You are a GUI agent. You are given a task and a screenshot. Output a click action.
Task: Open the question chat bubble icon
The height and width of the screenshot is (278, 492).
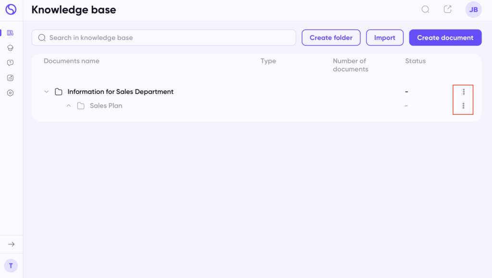coord(11,63)
